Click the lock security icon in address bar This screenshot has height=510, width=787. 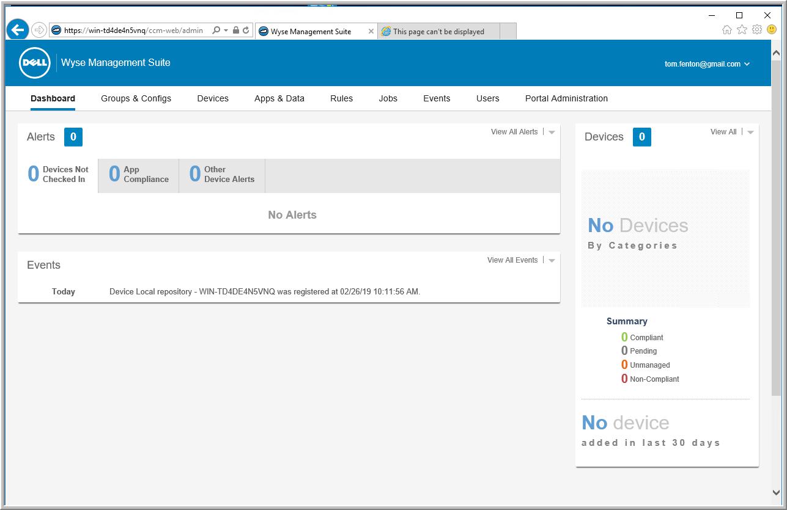pyautogui.click(x=236, y=31)
